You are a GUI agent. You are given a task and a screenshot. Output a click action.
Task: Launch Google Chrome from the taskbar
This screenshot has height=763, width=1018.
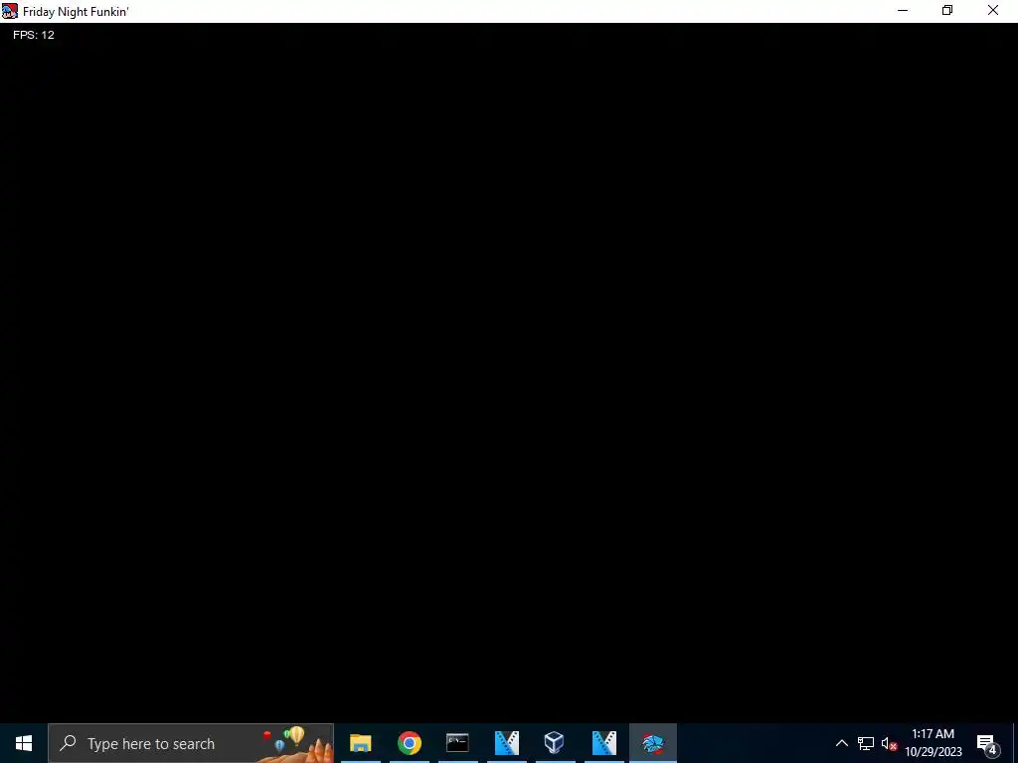click(x=409, y=743)
